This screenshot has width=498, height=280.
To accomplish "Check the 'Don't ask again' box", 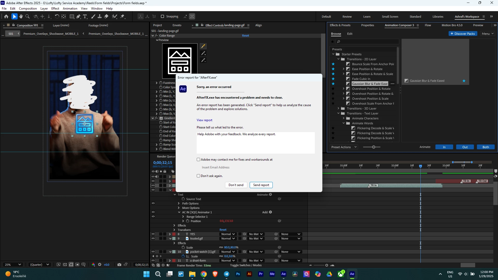I will point(199,176).
